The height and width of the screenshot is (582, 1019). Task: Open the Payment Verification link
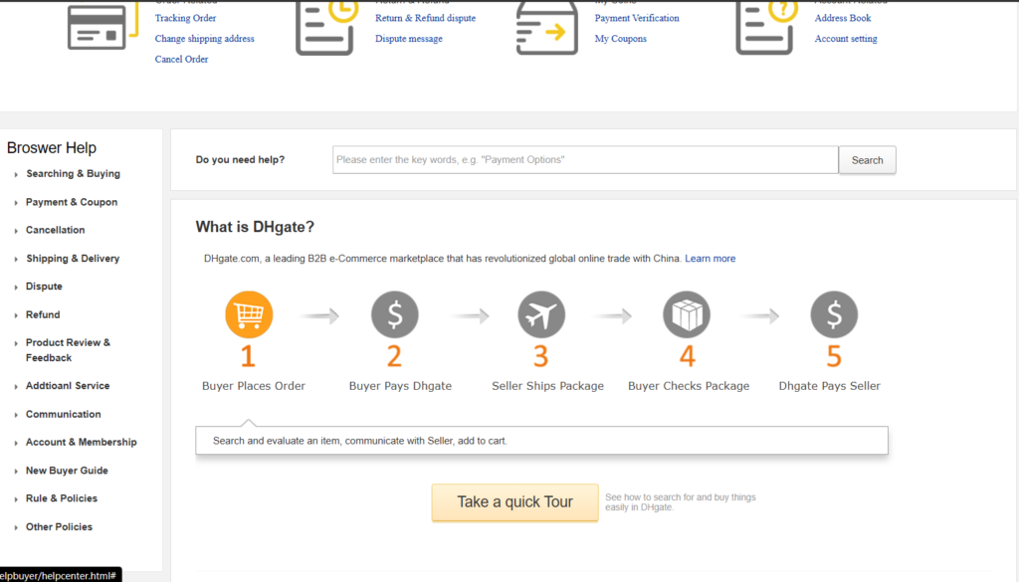pos(637,18)
